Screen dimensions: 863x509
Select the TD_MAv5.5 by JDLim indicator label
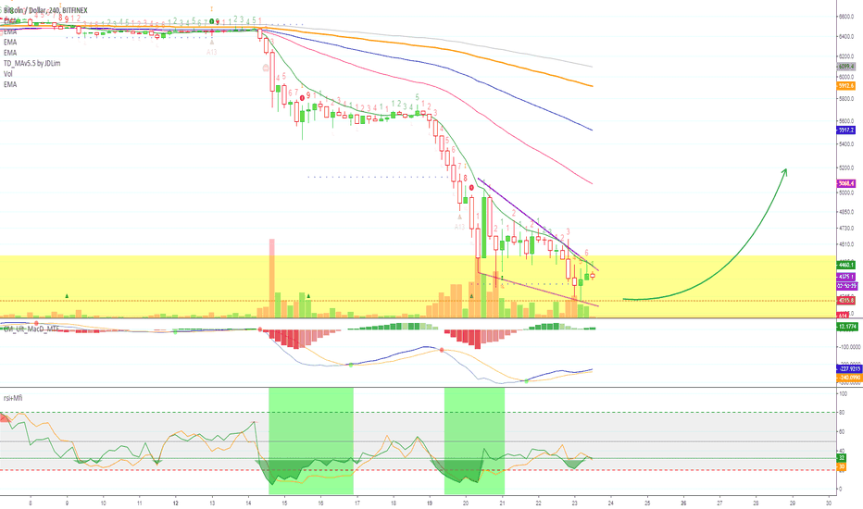coord(31,63)
